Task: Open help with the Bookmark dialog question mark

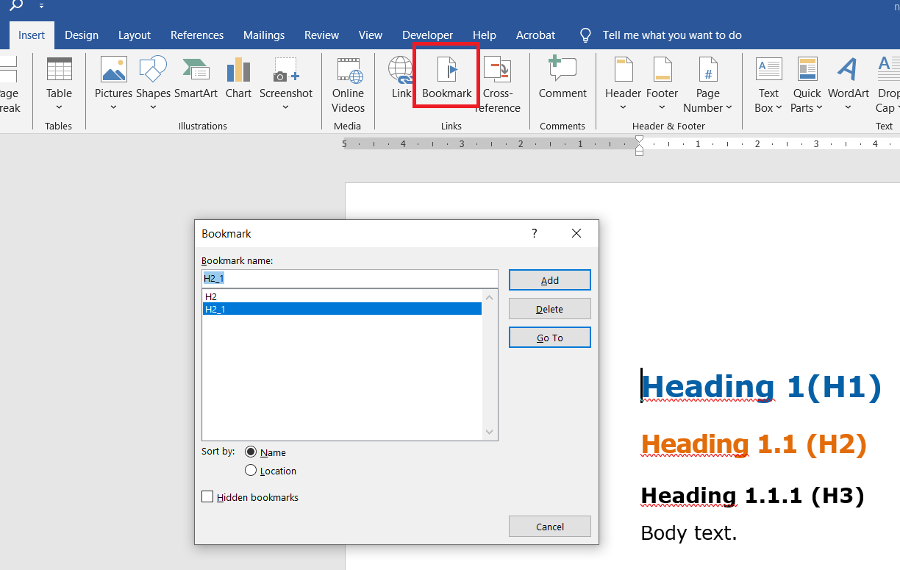Action: coord(535,233)
